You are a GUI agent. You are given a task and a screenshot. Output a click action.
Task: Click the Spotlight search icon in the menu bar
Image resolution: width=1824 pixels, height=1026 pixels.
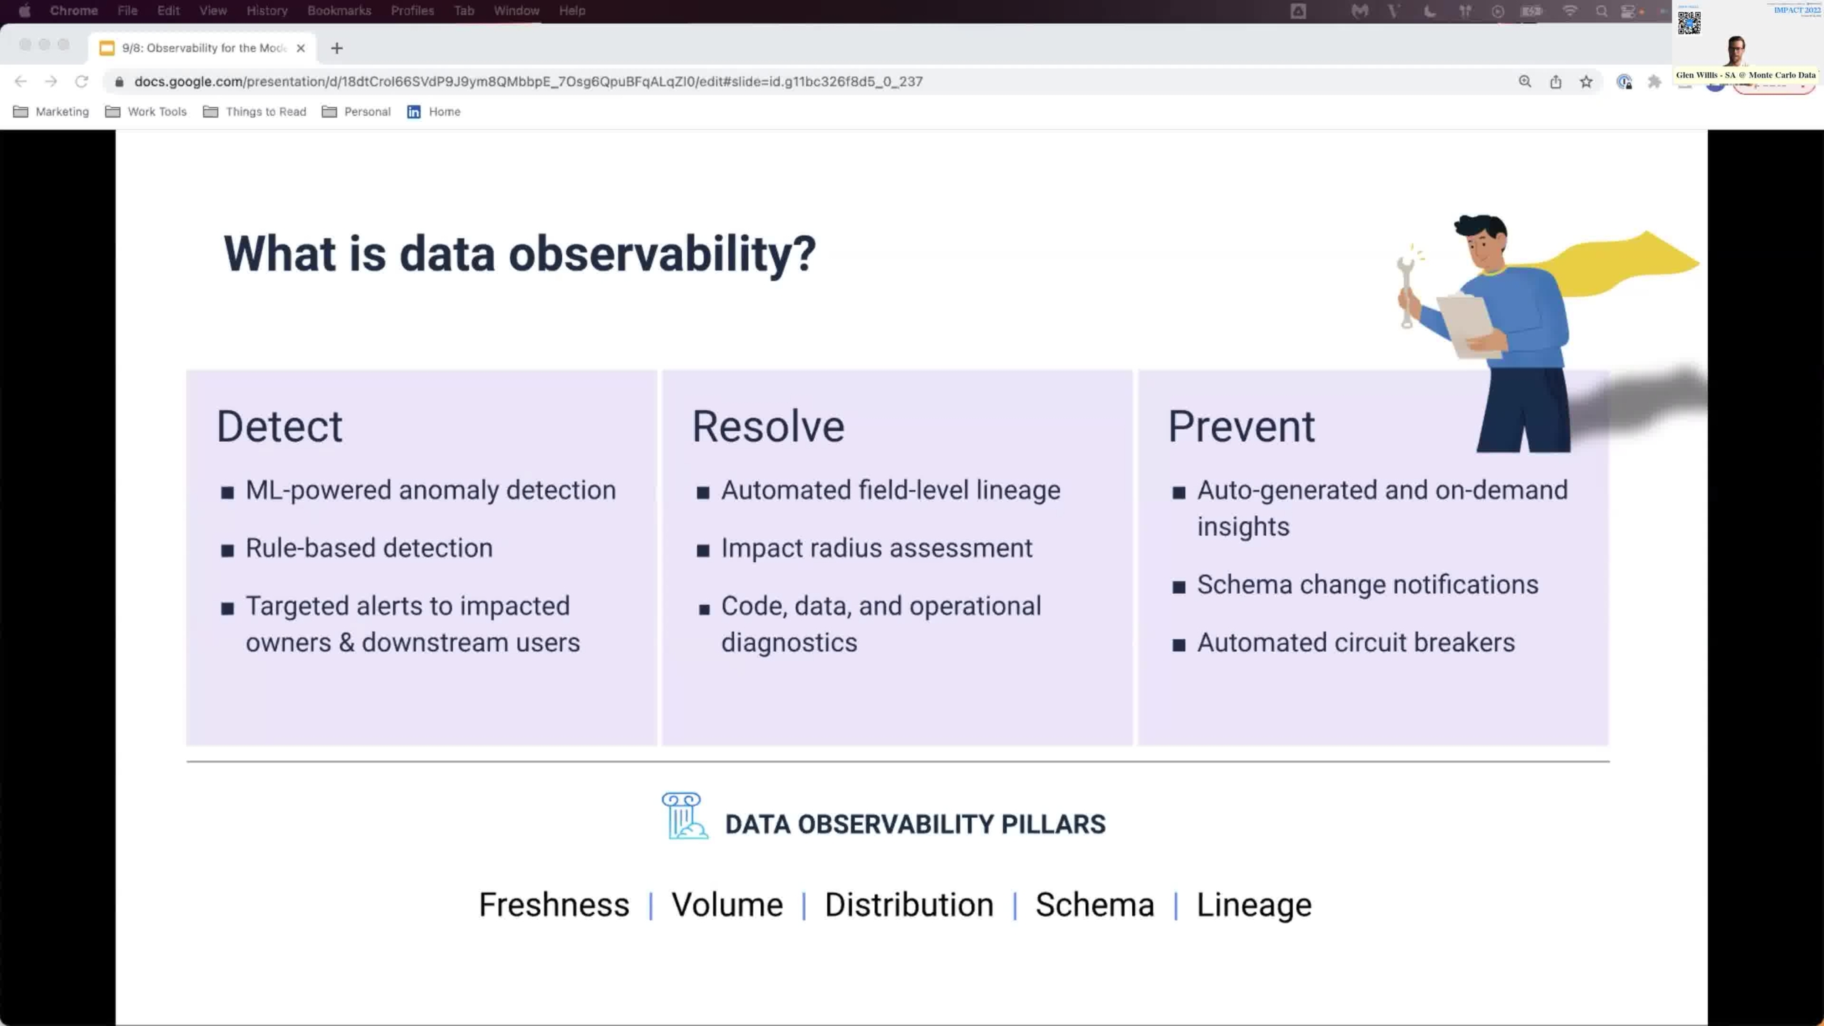coord(1602,11)
